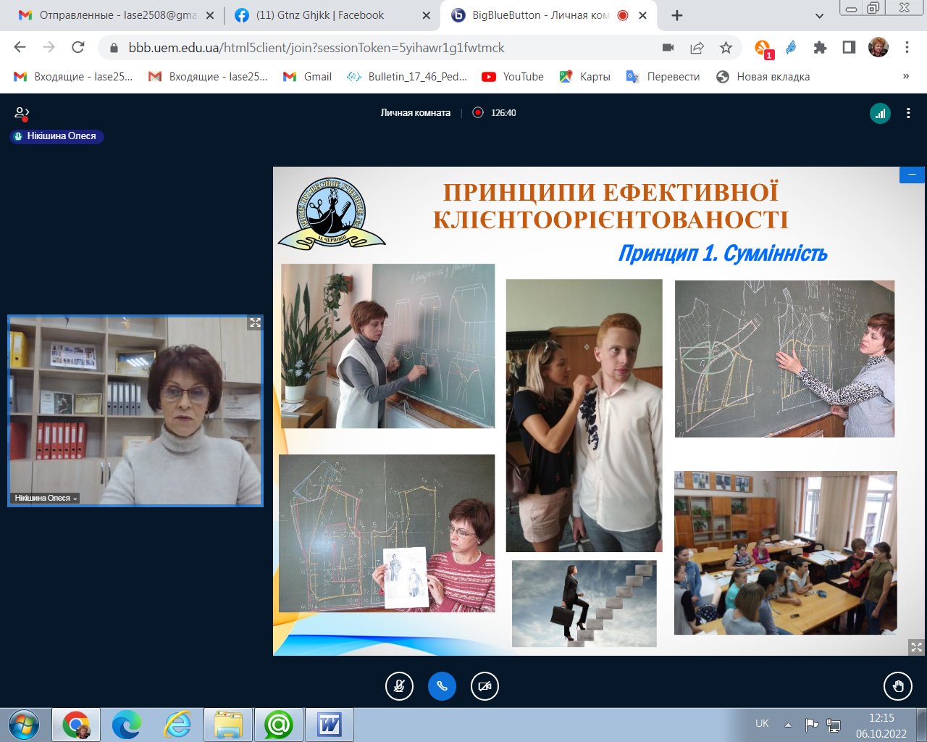Open BigBlueButton options three-dot menu
The image size is (927, 742).
(908, 113)
